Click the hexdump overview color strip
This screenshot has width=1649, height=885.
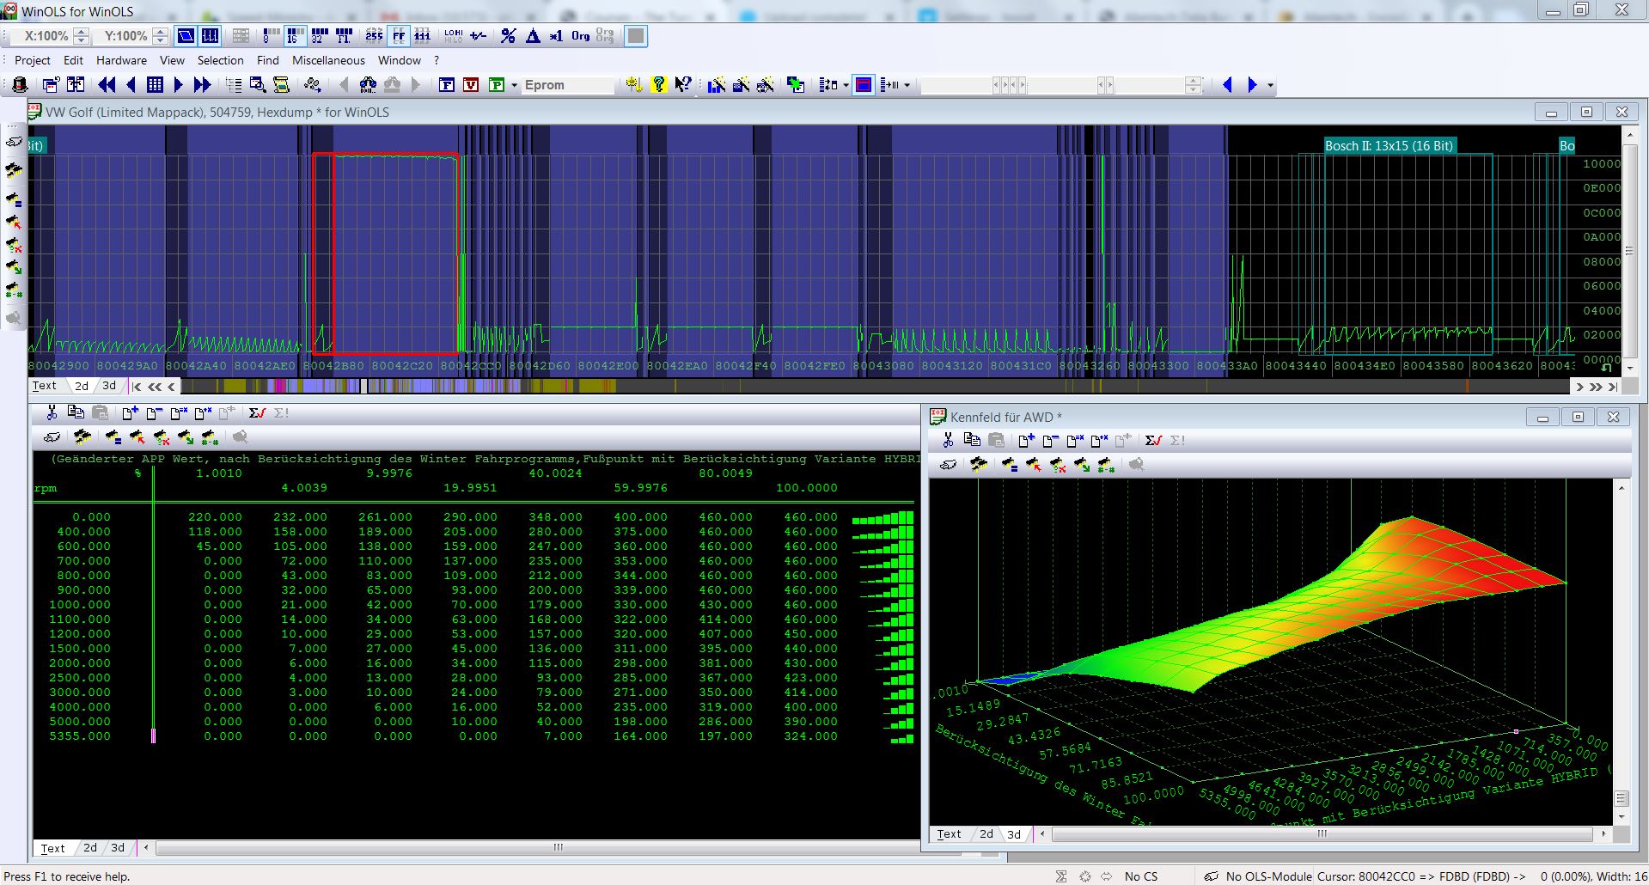coord(876,387)
